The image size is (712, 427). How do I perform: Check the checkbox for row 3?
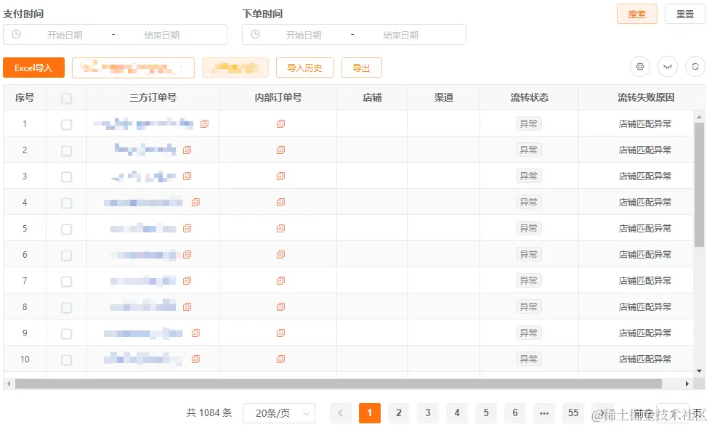[x=66, y=177]
